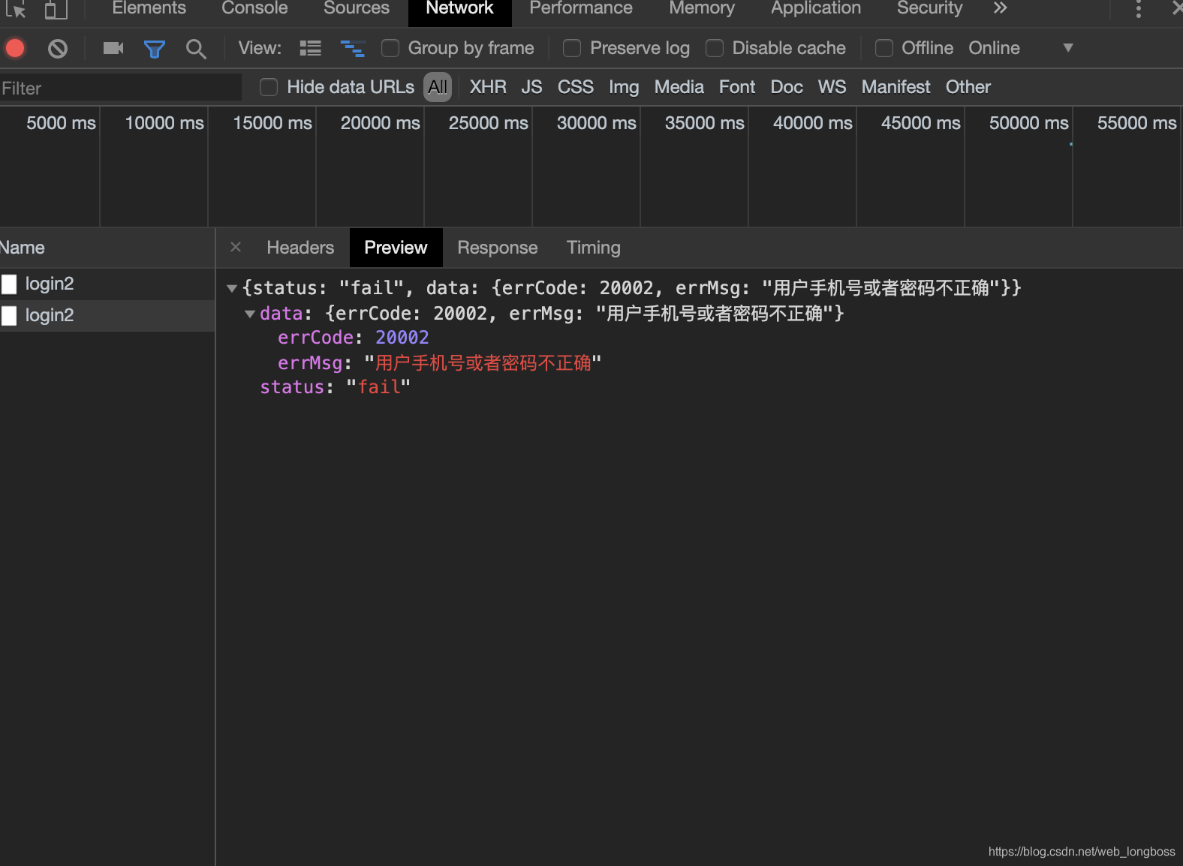1183x866 pixels.
Task: Open the Online throttling dropdown
Action: (1021, 48)
